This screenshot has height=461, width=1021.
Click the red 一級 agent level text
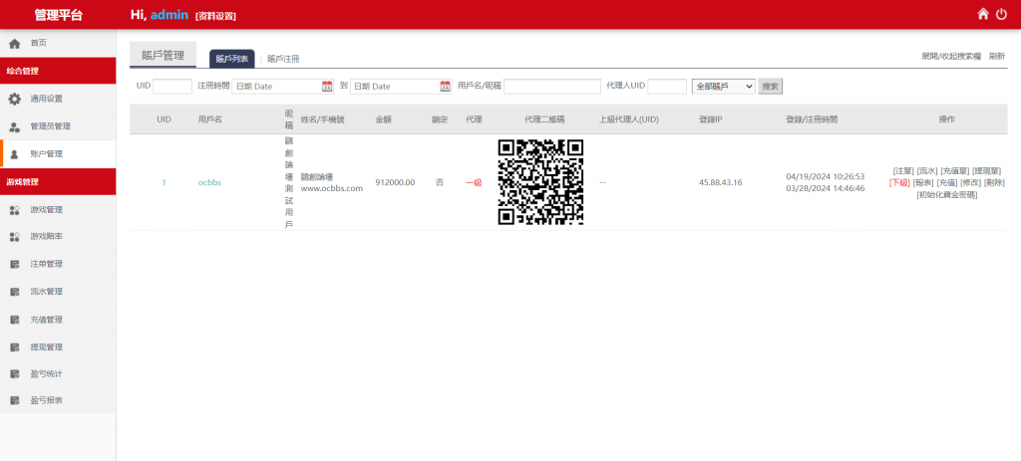[474, 183]
